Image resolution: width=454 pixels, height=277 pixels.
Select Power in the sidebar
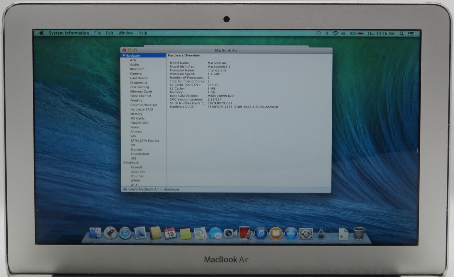[x=135, y=127]
